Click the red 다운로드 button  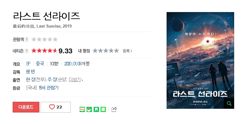(26, 107)
